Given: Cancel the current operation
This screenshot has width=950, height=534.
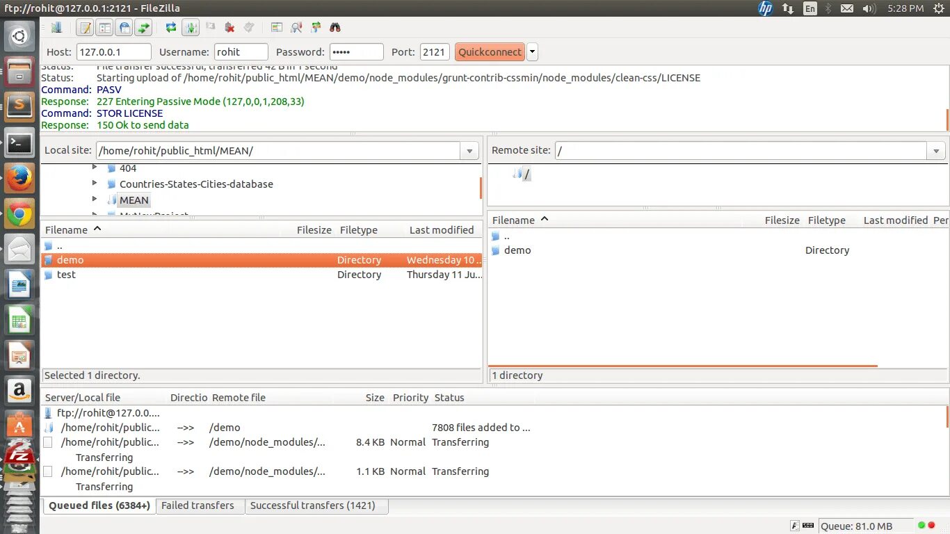Looking at the screenshot, I should click(210, 28).
